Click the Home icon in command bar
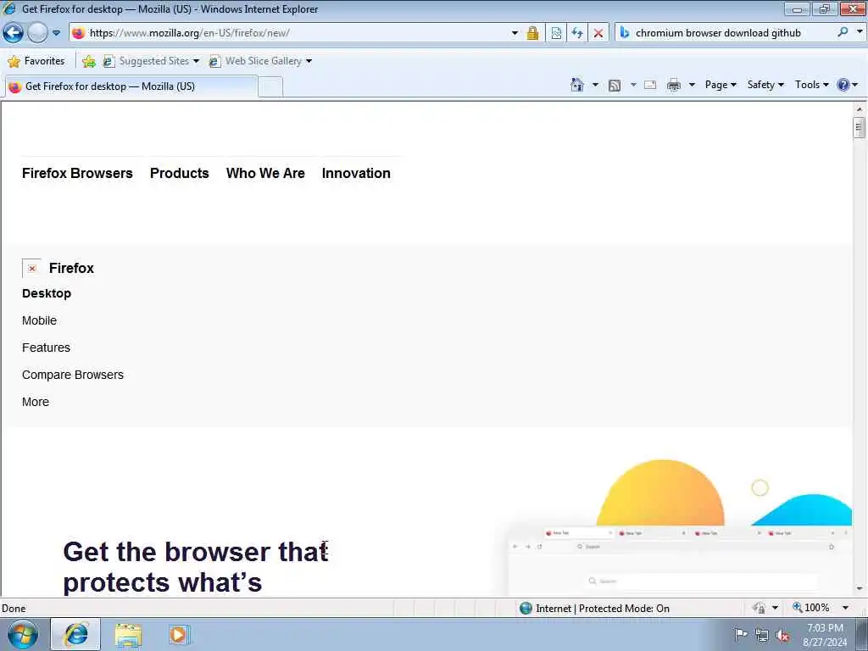 [x=576, y=85]
